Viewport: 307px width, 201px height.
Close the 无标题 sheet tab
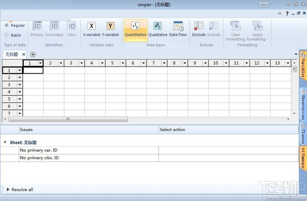[x=24, y=55]
